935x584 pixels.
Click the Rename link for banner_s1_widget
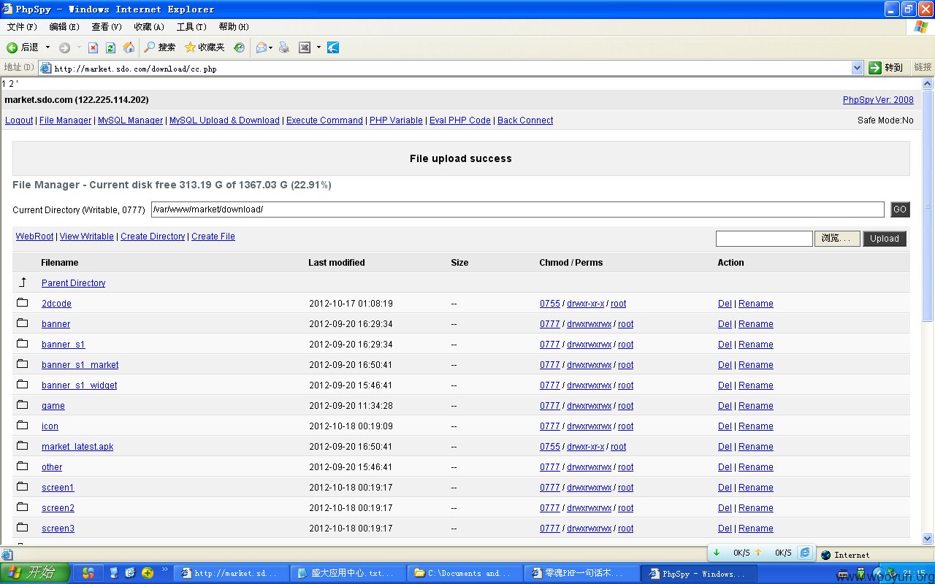[756, 385]
